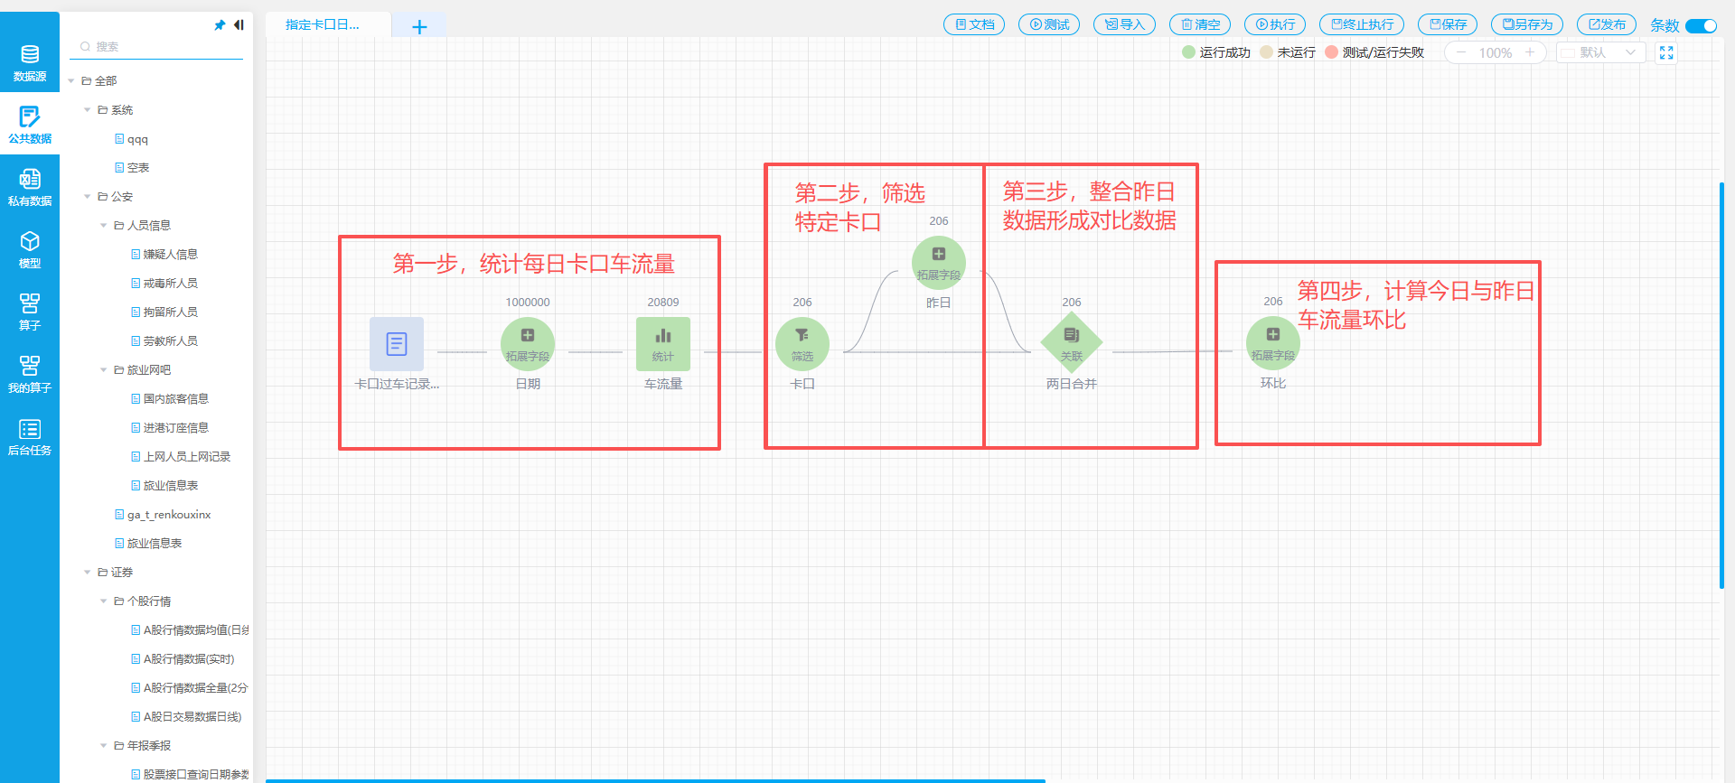This screenshot has width=1735, height=783.
Task: Click the 执行 execute button
Action: point(1274,25)
